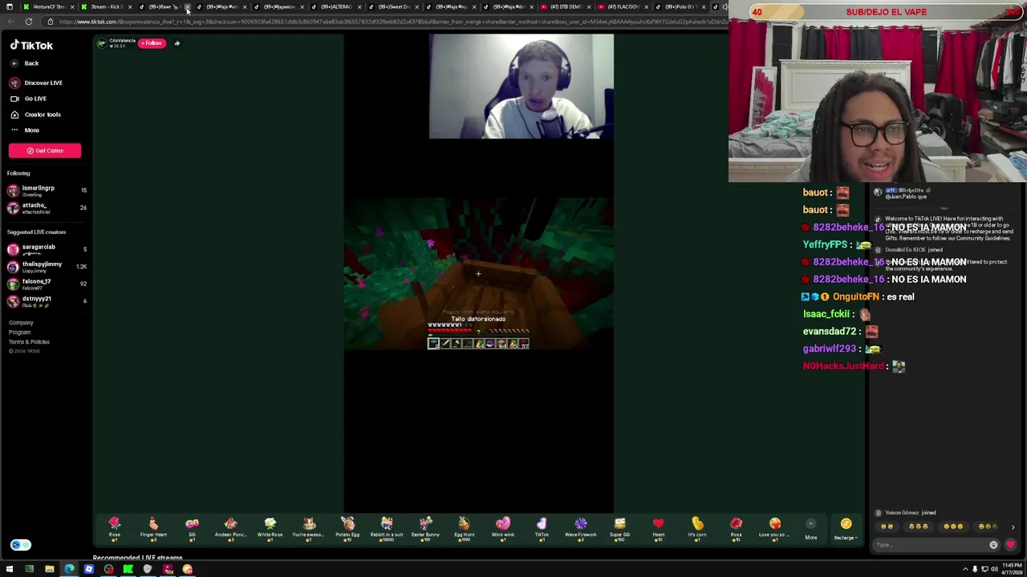1027x577 pixels.
Task: Open Go LIVE in the sidebar
Action: 28,99
